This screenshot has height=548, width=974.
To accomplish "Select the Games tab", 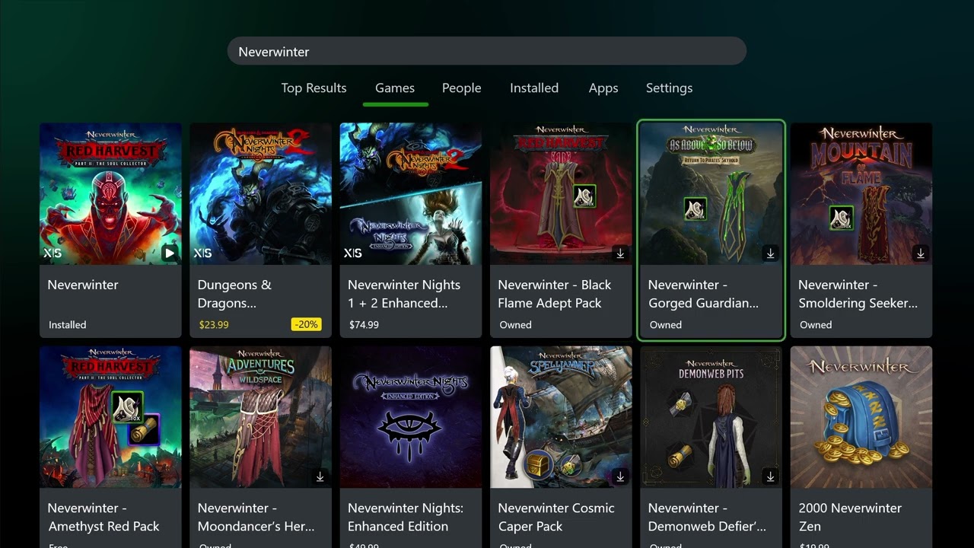I will coord(395,88).
